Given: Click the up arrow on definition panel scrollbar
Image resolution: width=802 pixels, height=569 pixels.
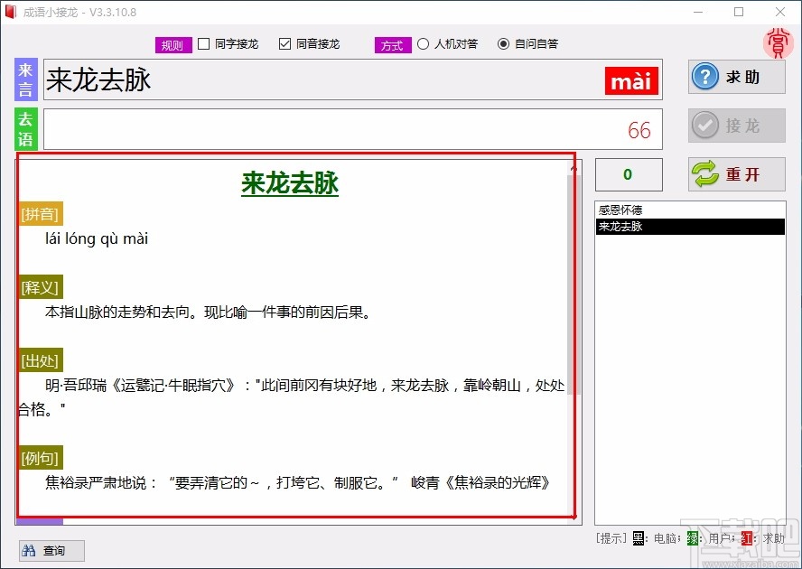Looking at the screenshot, I should (x=573, y=167).
